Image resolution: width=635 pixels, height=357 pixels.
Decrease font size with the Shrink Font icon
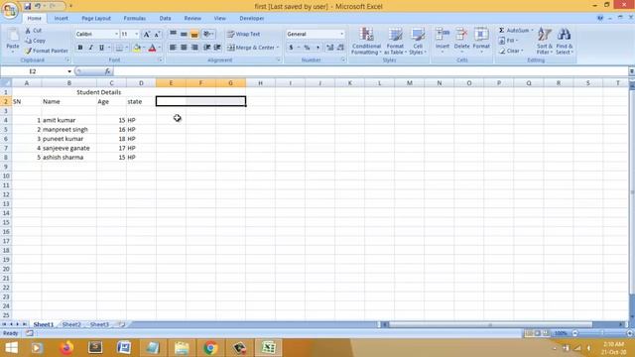[157, 35]
